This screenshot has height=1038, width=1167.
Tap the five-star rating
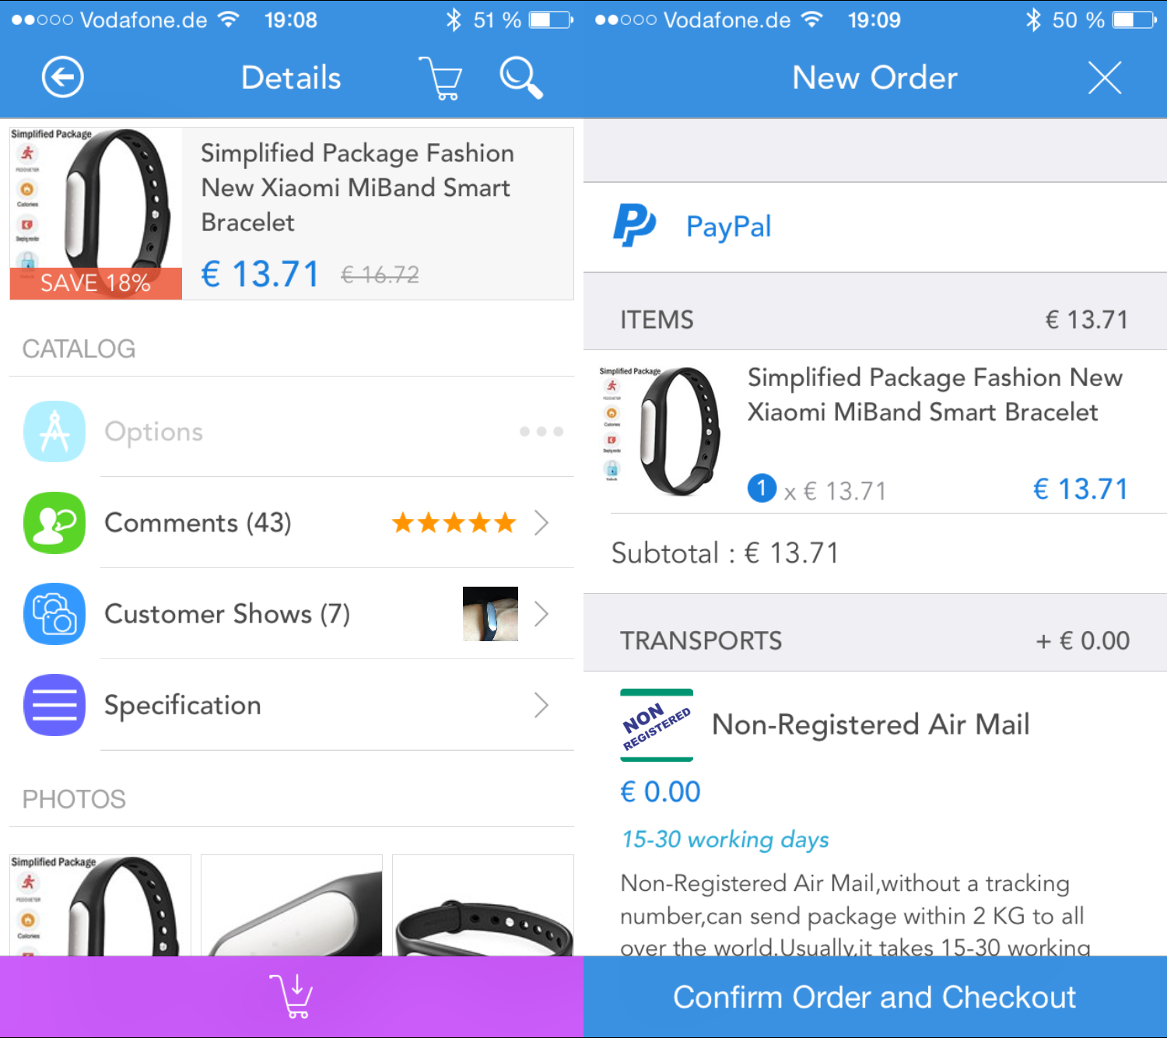pyautogui.click(x=454, y=523)
